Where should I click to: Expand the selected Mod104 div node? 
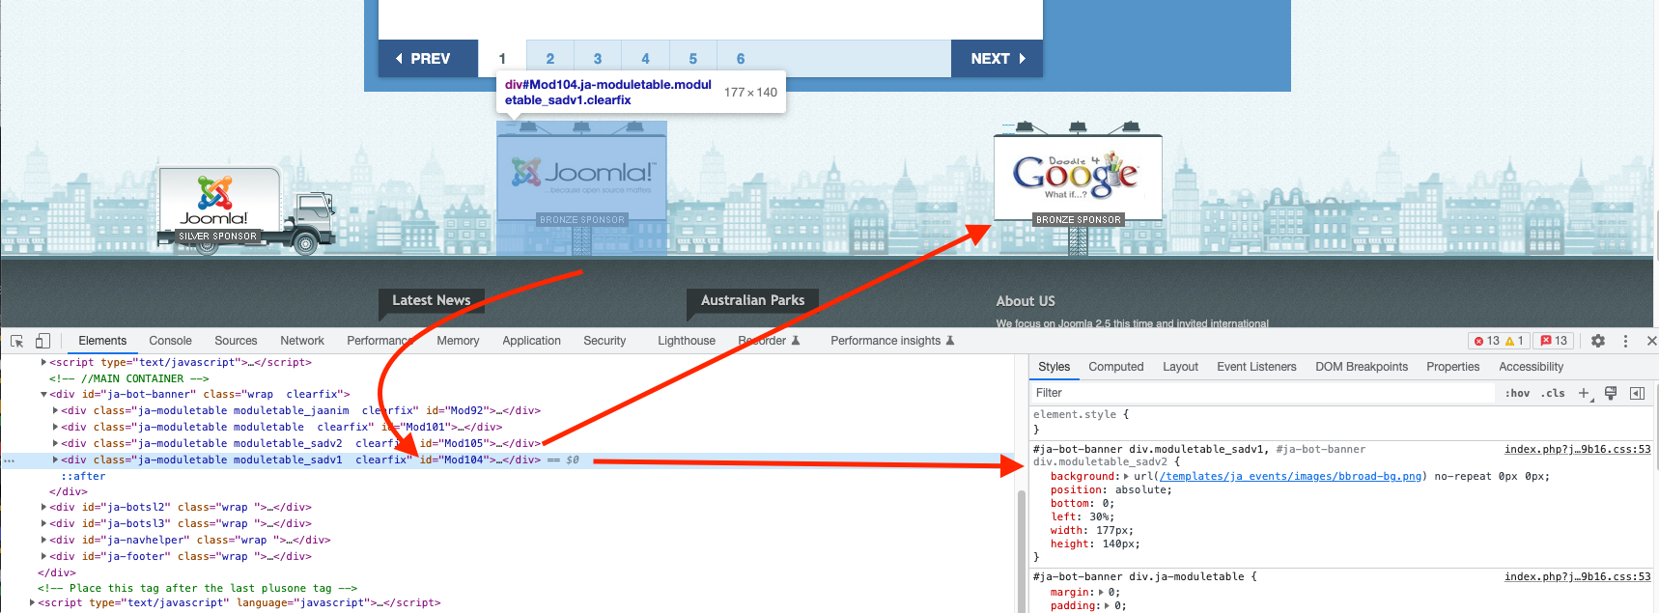55,460
